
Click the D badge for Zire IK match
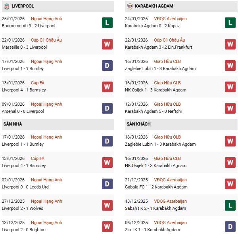tap(230, 226)
